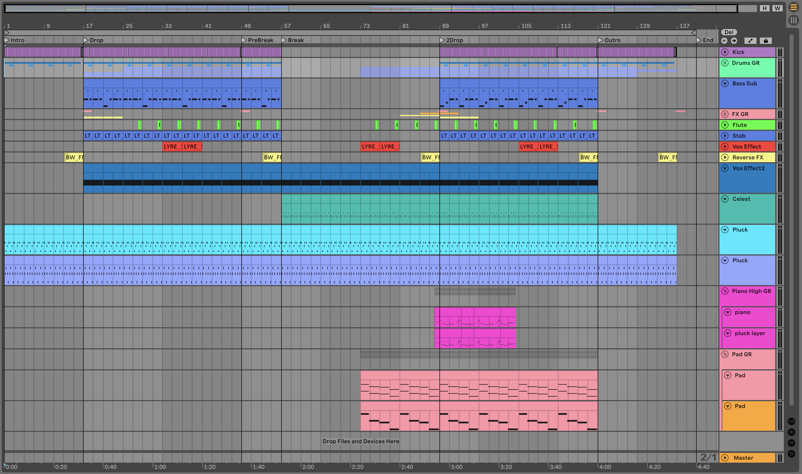Jump to the previous locator with the left arrow
Image resolution: width=802 pixels, height=474 pixels.
(724, 41)
